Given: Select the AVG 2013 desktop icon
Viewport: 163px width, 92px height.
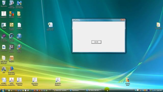Looking at the screenshot, I should 11,15.
